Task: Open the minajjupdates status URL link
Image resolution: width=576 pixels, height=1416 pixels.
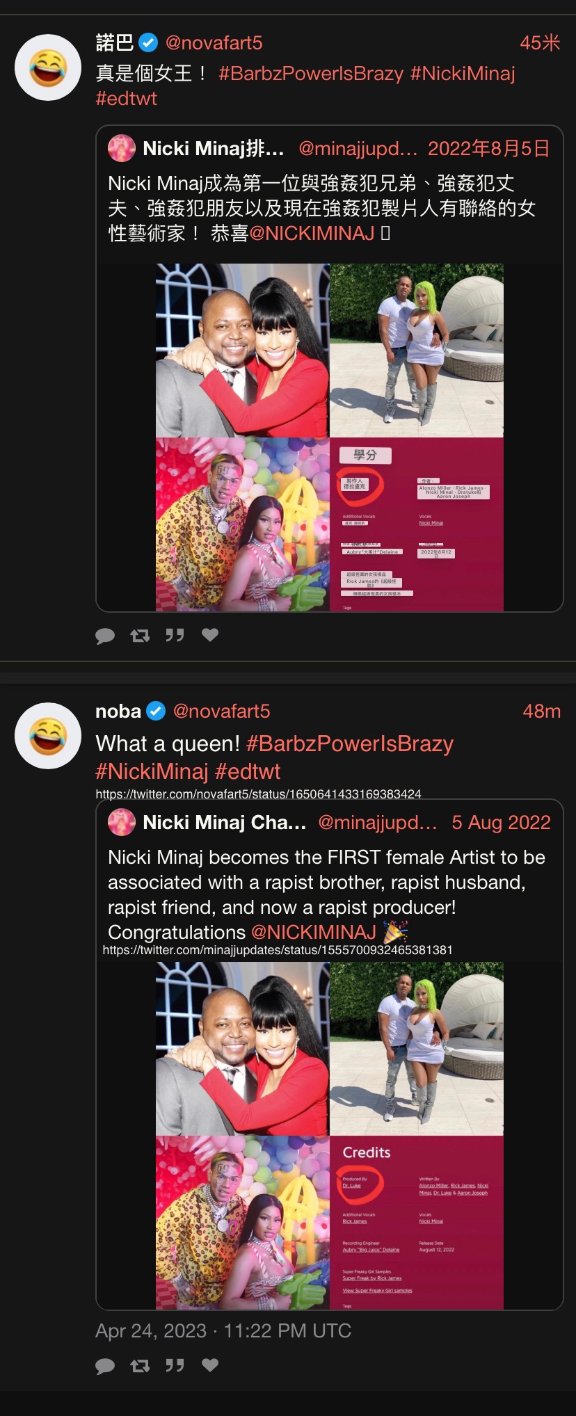Action: point(278,949)
